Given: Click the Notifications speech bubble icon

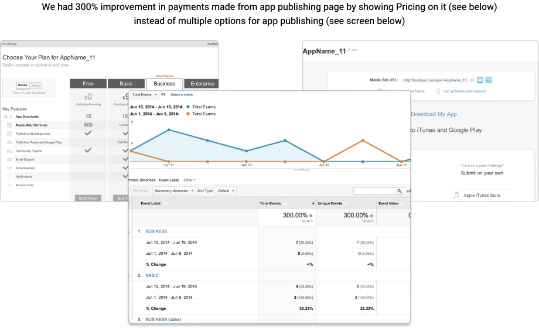Looking at the screenshot, I should (9, 176).
